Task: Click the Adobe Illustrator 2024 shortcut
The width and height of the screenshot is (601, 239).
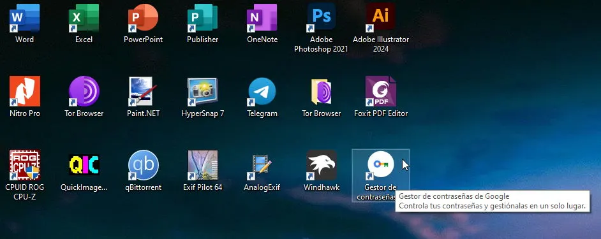Action: [381, 18]
